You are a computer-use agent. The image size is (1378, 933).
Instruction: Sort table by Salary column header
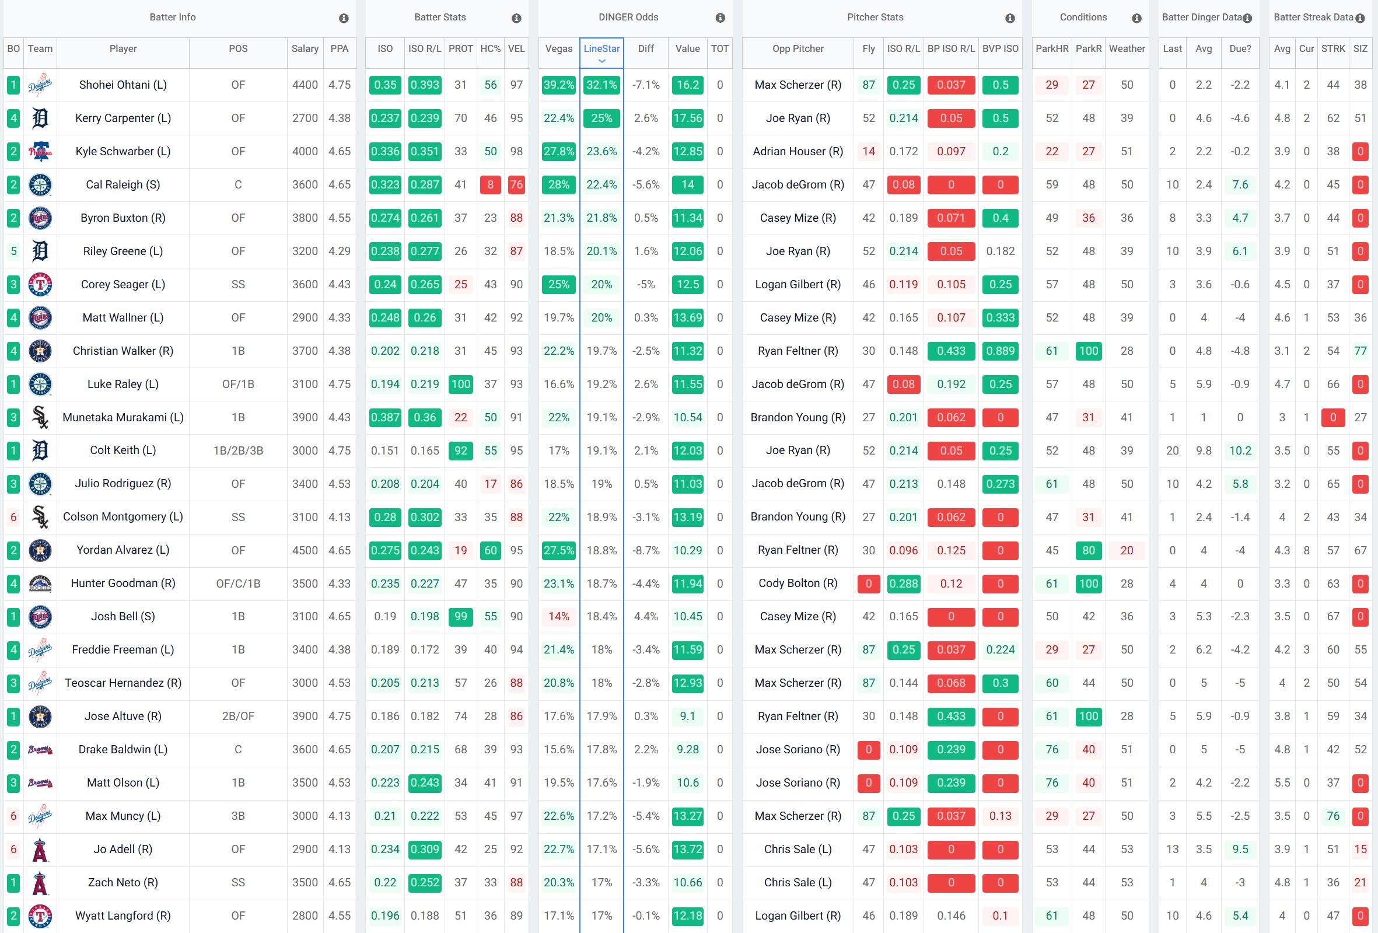[305, 48]
